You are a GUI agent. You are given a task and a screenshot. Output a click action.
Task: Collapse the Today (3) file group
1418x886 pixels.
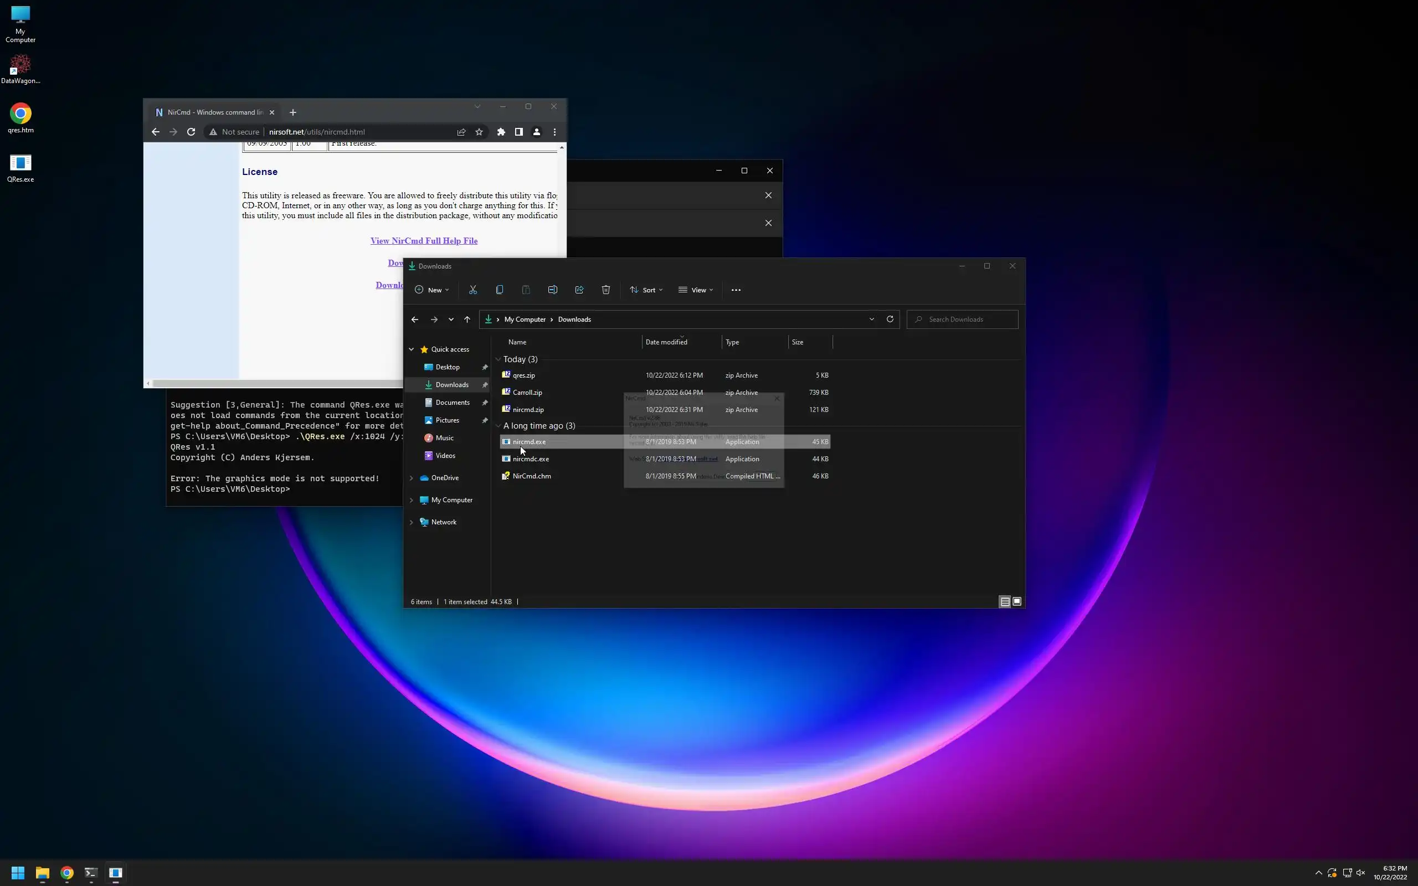coord(498,359)
